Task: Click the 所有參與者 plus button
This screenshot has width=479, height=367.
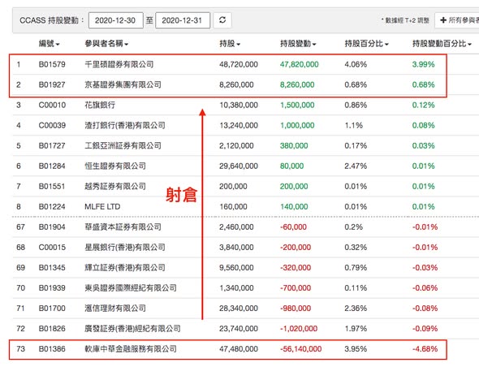Action: pos(458,20)
